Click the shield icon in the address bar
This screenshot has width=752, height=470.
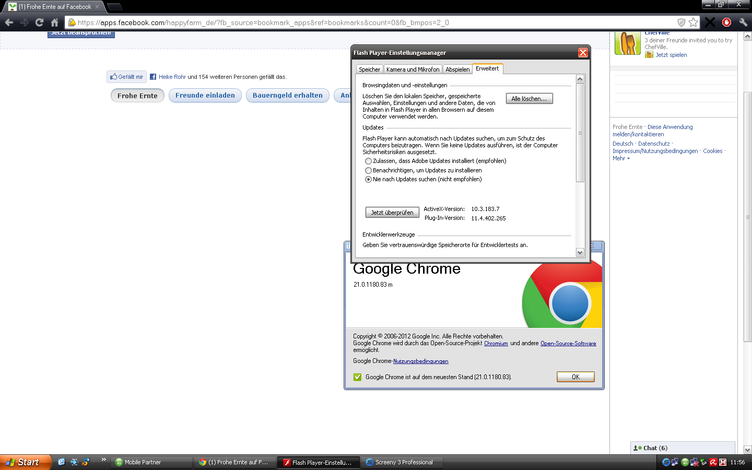[681, 22]
